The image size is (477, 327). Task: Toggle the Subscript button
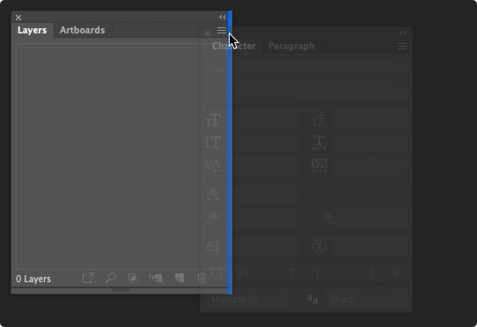319,272
